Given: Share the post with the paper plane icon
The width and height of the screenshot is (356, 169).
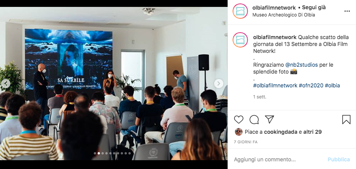Looking at the screenshot, I should pyautogui.click(x=269, y=119).
